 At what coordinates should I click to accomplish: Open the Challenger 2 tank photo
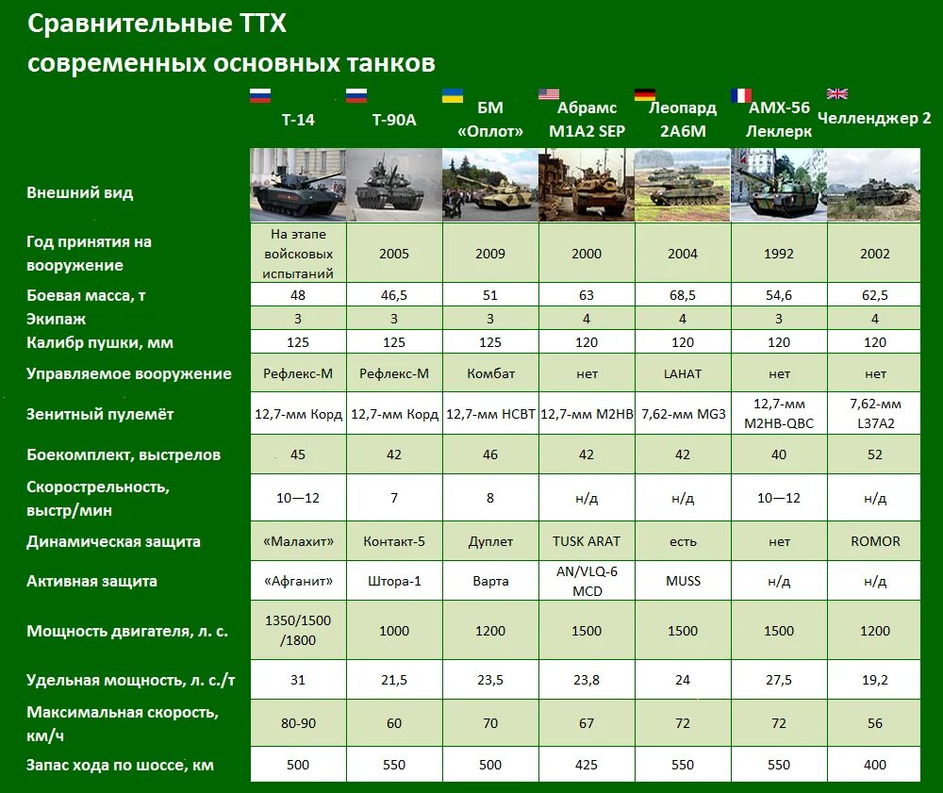874,185
